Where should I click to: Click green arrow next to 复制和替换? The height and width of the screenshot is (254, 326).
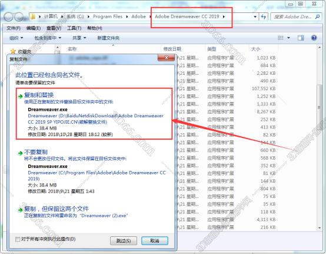point(21,96)
